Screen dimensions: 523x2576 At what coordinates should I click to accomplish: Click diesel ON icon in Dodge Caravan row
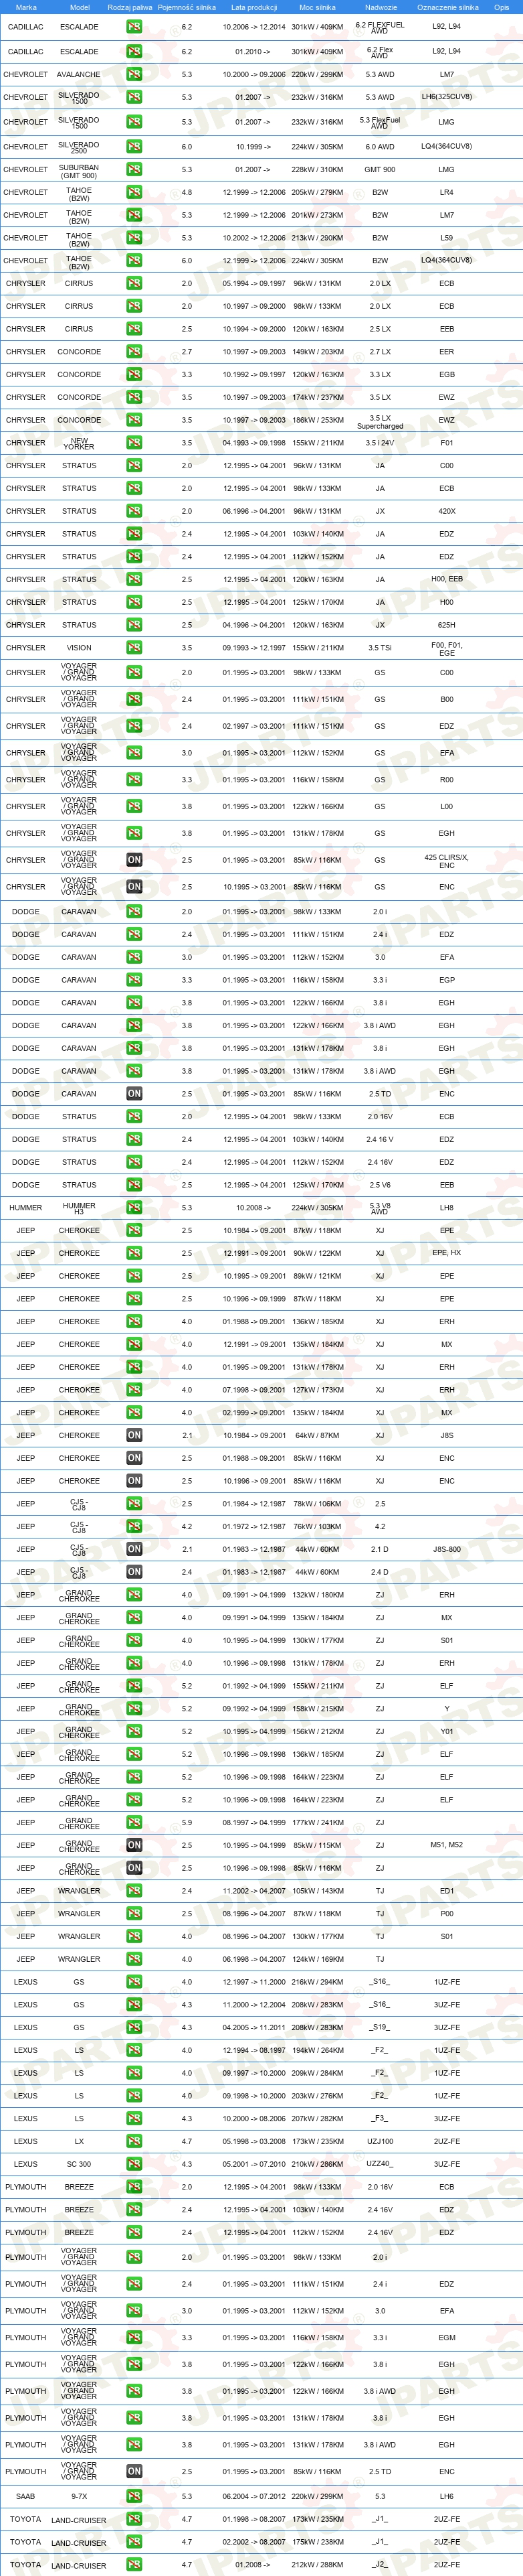pos(134,1093)
